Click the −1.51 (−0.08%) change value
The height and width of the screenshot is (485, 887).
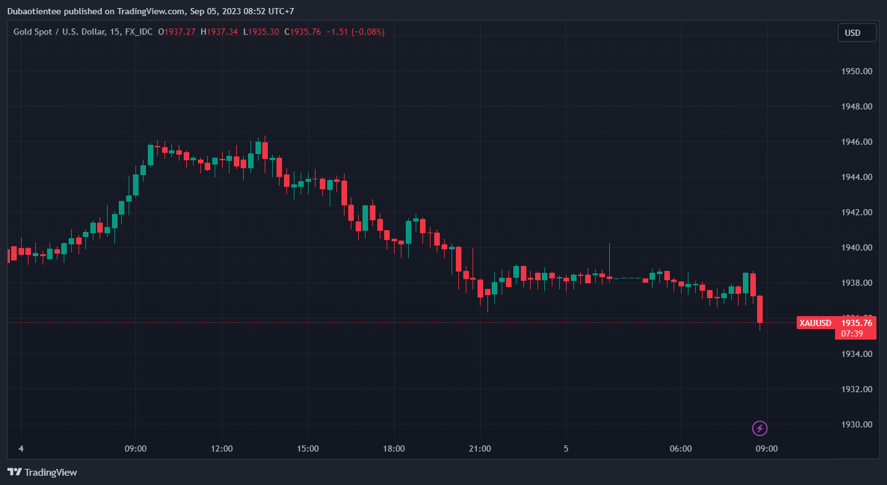click(355, 32)
